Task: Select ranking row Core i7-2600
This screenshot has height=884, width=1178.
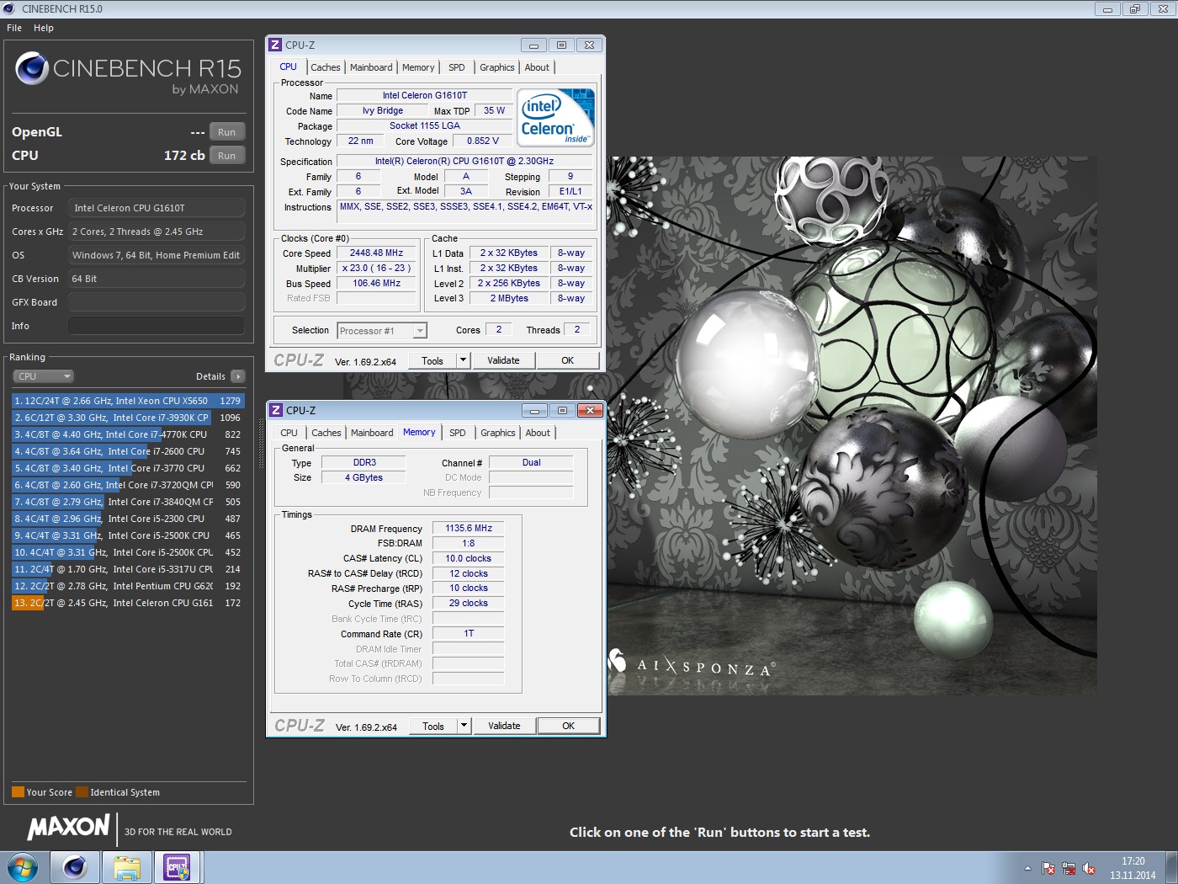Action: pos(128,451)
